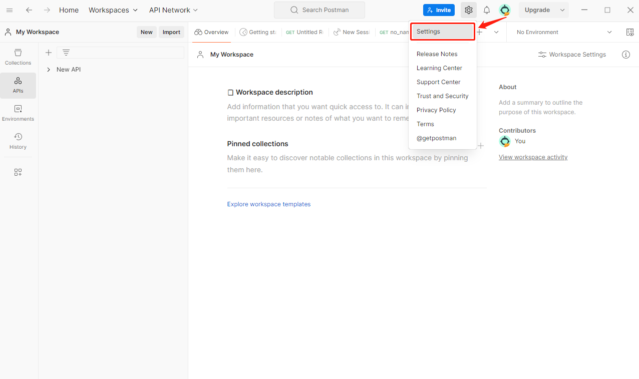The width and height of the screenshot is (639, 379).
Task: Switch to the Getting started tab
Action: tap(258, 32)
